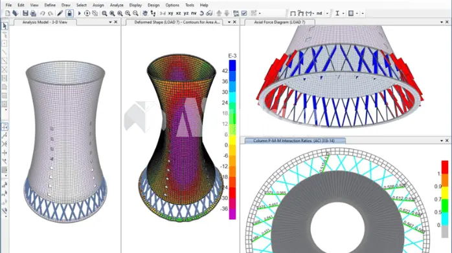Set the default 3-d view

click(x=163, y=13)
